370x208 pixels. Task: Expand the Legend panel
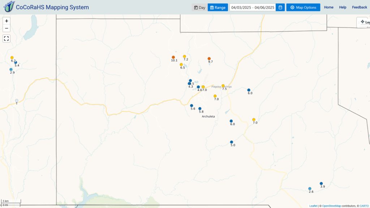click(363, 22)
